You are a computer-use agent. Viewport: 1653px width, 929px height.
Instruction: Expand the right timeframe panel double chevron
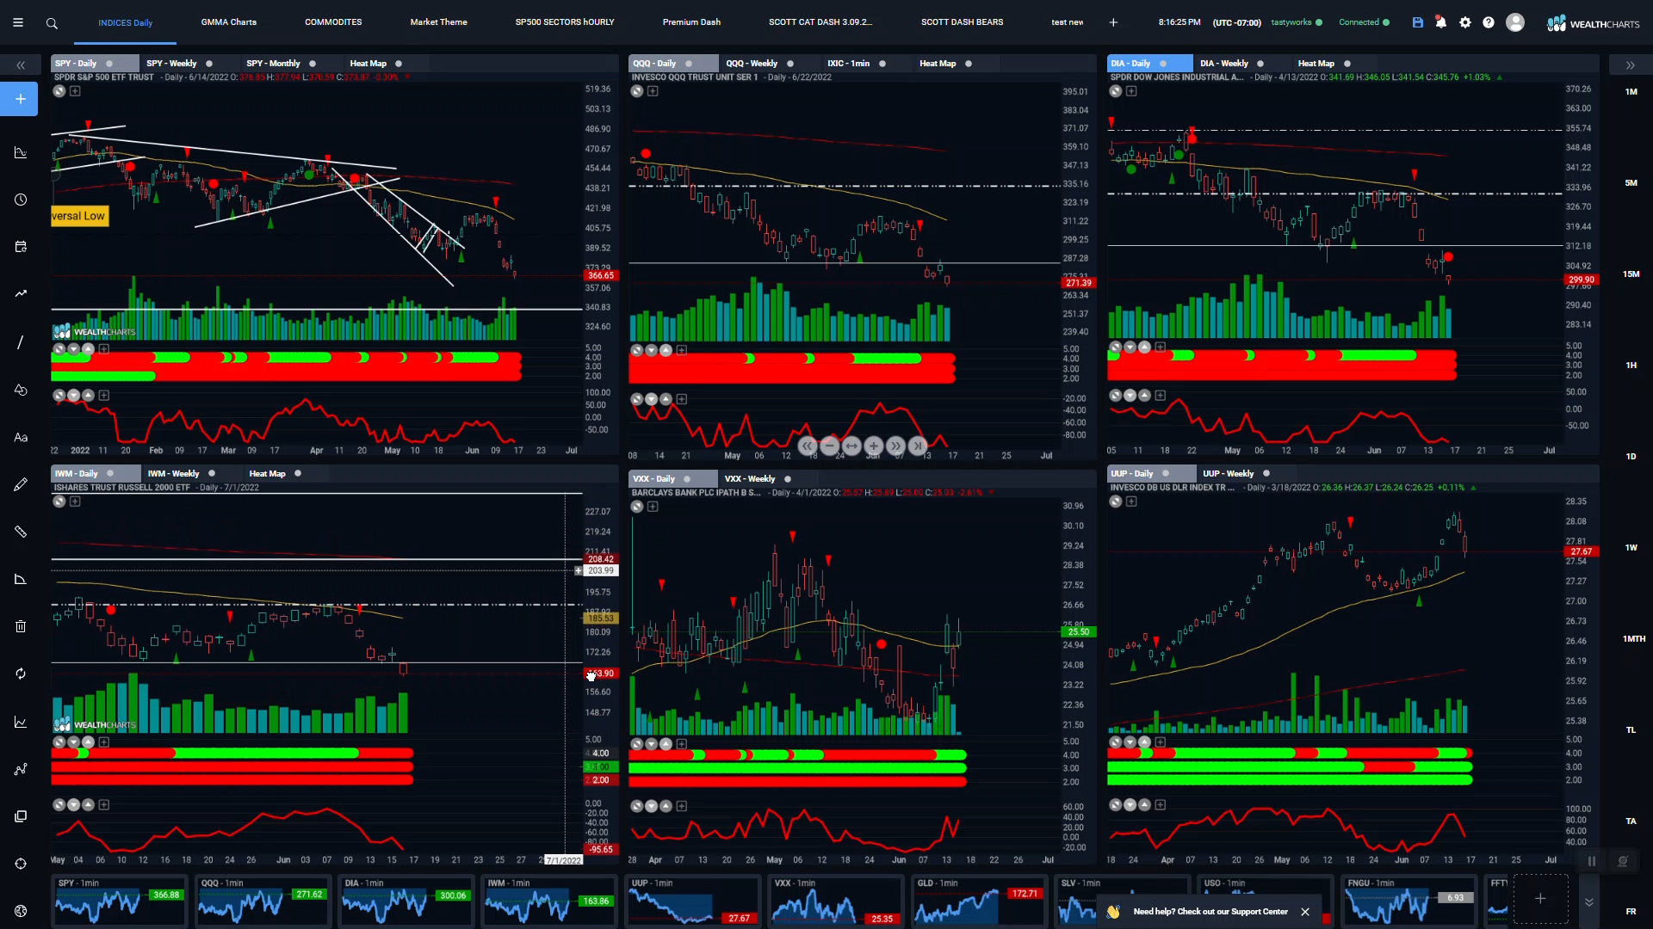(1630, 65)
